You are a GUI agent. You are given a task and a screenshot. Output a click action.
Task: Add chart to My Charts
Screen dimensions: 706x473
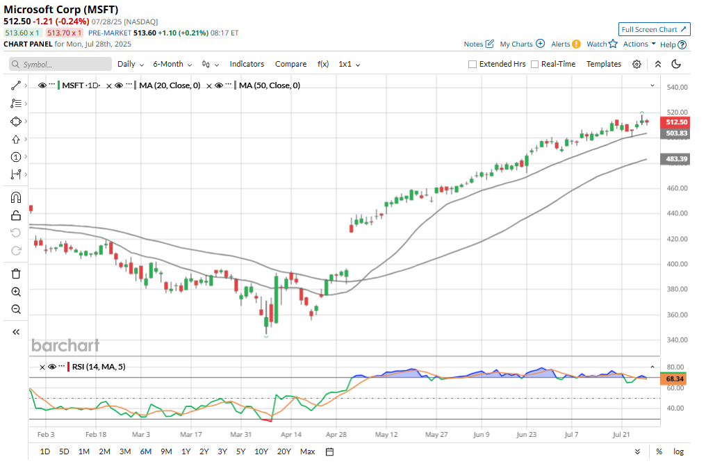[x=541, y=44]
